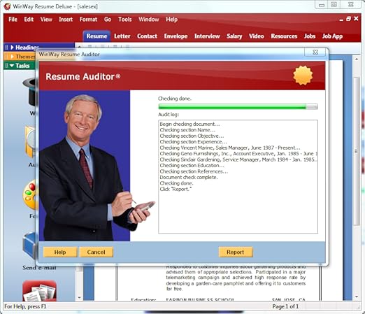Screen dimensions: 365x314
Task: Open the Window menu
Action: [x=149, y=20]
